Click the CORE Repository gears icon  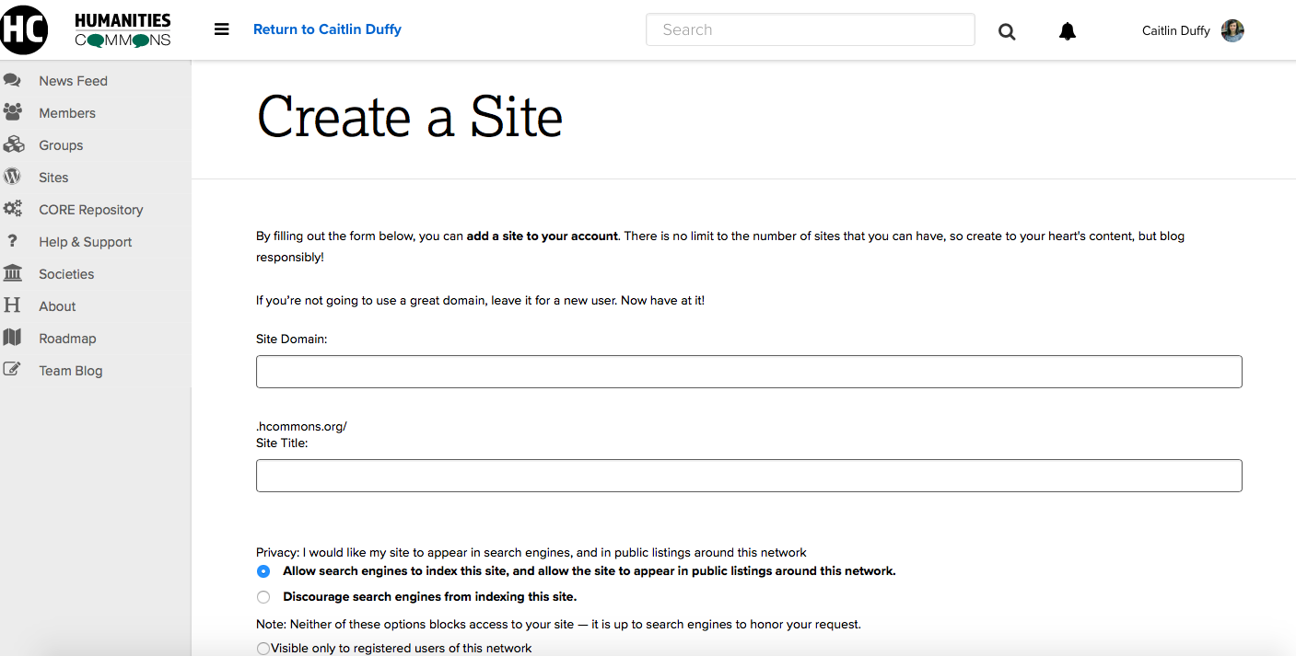[x=13, y=210]
